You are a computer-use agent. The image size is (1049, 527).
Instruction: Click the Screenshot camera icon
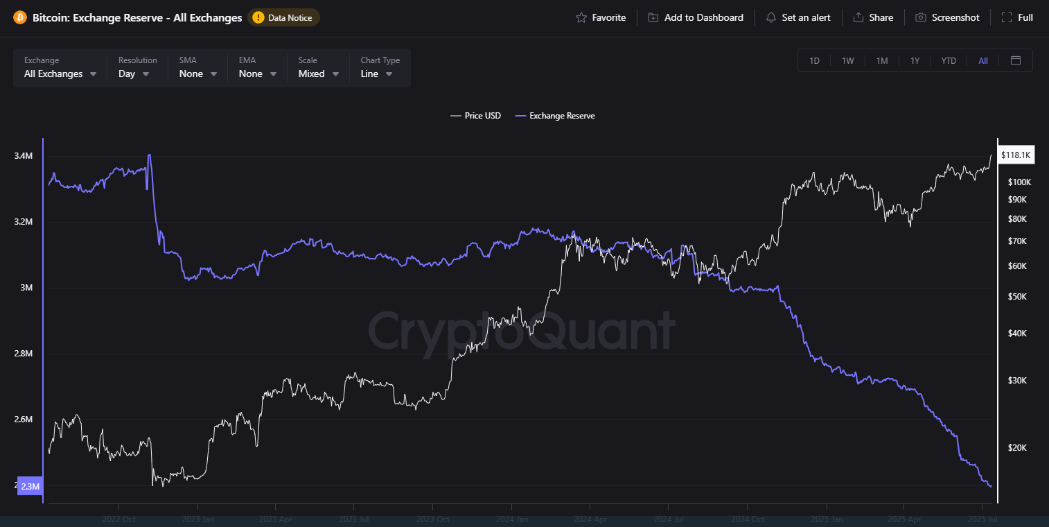pos(921,17)
